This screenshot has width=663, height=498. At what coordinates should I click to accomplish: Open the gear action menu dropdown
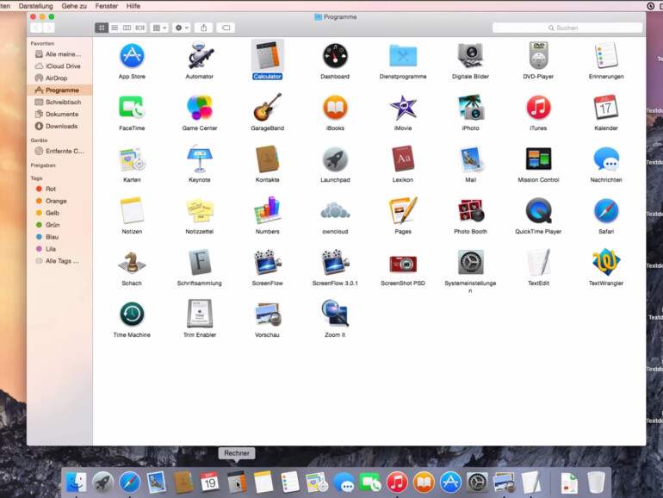182,28
